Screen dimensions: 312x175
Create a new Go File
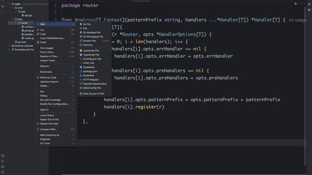pyautogui.click(x=94, y=24)
